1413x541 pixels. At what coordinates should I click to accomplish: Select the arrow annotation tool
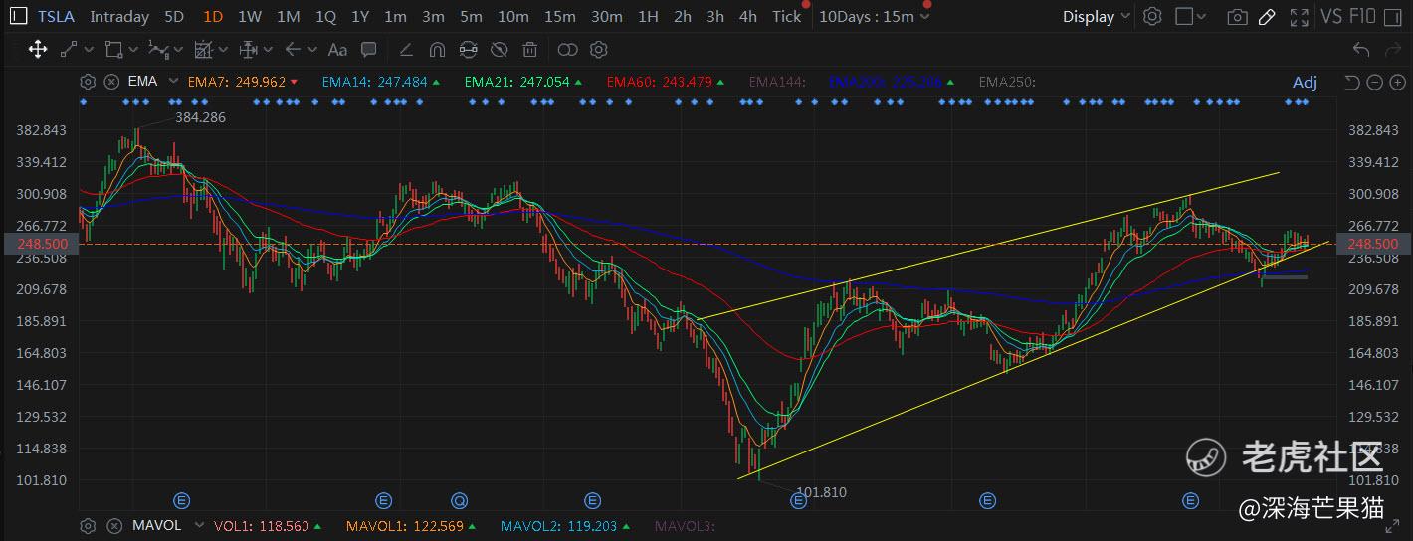coord(293,49)
